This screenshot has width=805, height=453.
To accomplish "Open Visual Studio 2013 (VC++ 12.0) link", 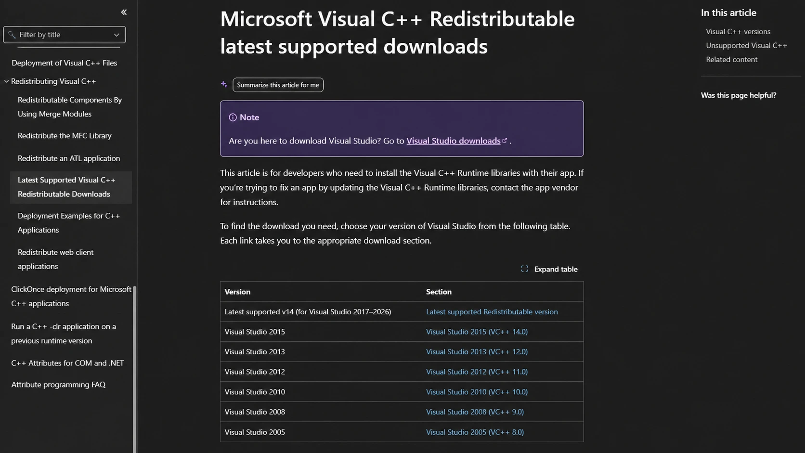I will (477, 352).
